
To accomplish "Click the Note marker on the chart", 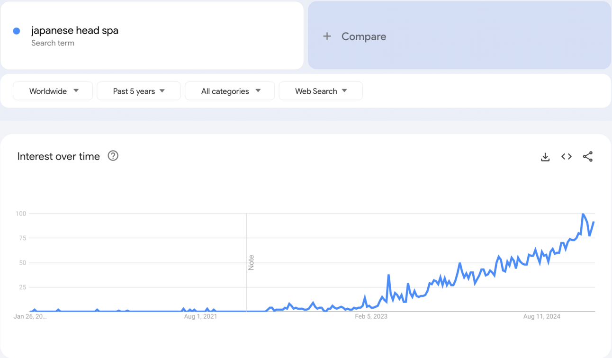I will tap(251, 262).
